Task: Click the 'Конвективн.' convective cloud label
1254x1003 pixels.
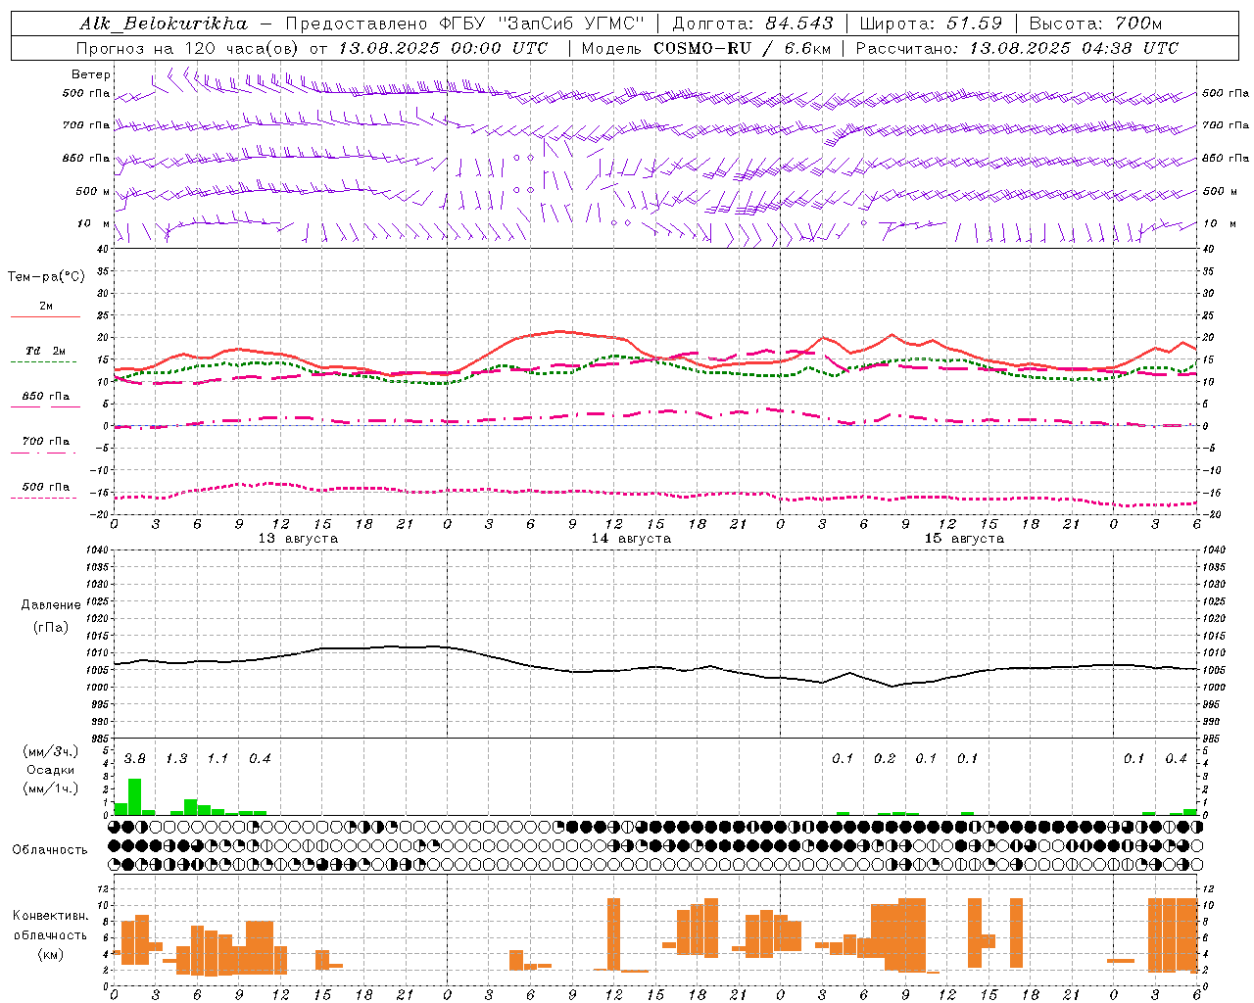Action: click(x=50, y=916)
